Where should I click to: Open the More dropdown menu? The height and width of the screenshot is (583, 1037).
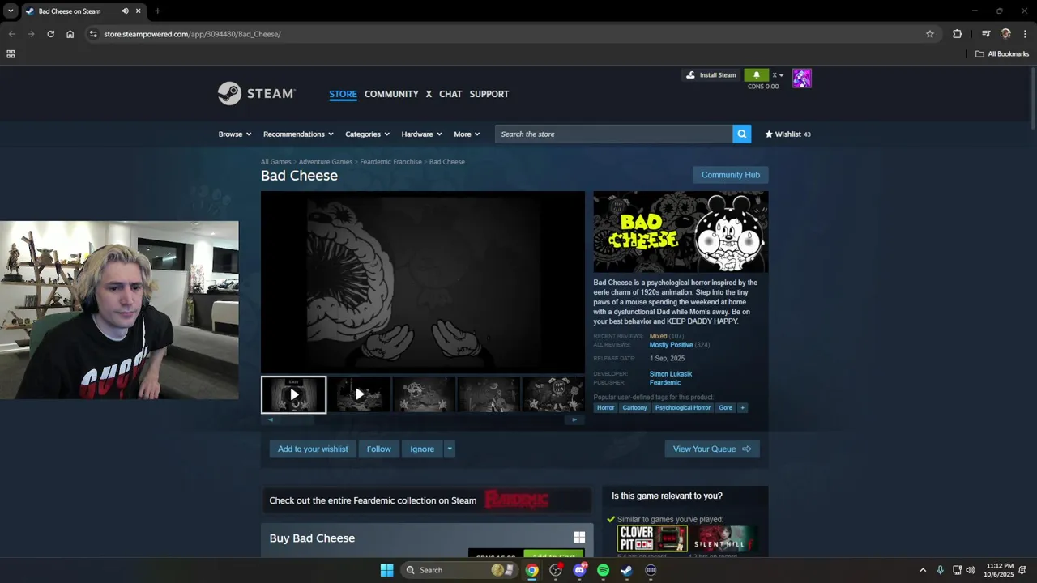click(x=467, y=134)
